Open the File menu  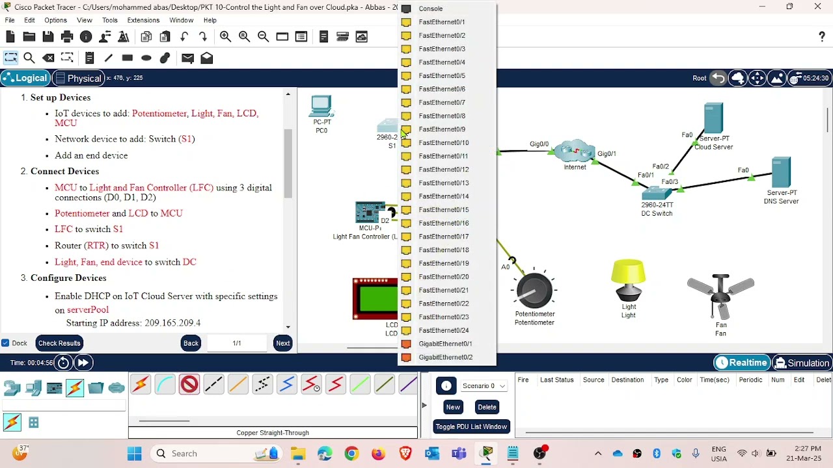click(x=10, y=20)
